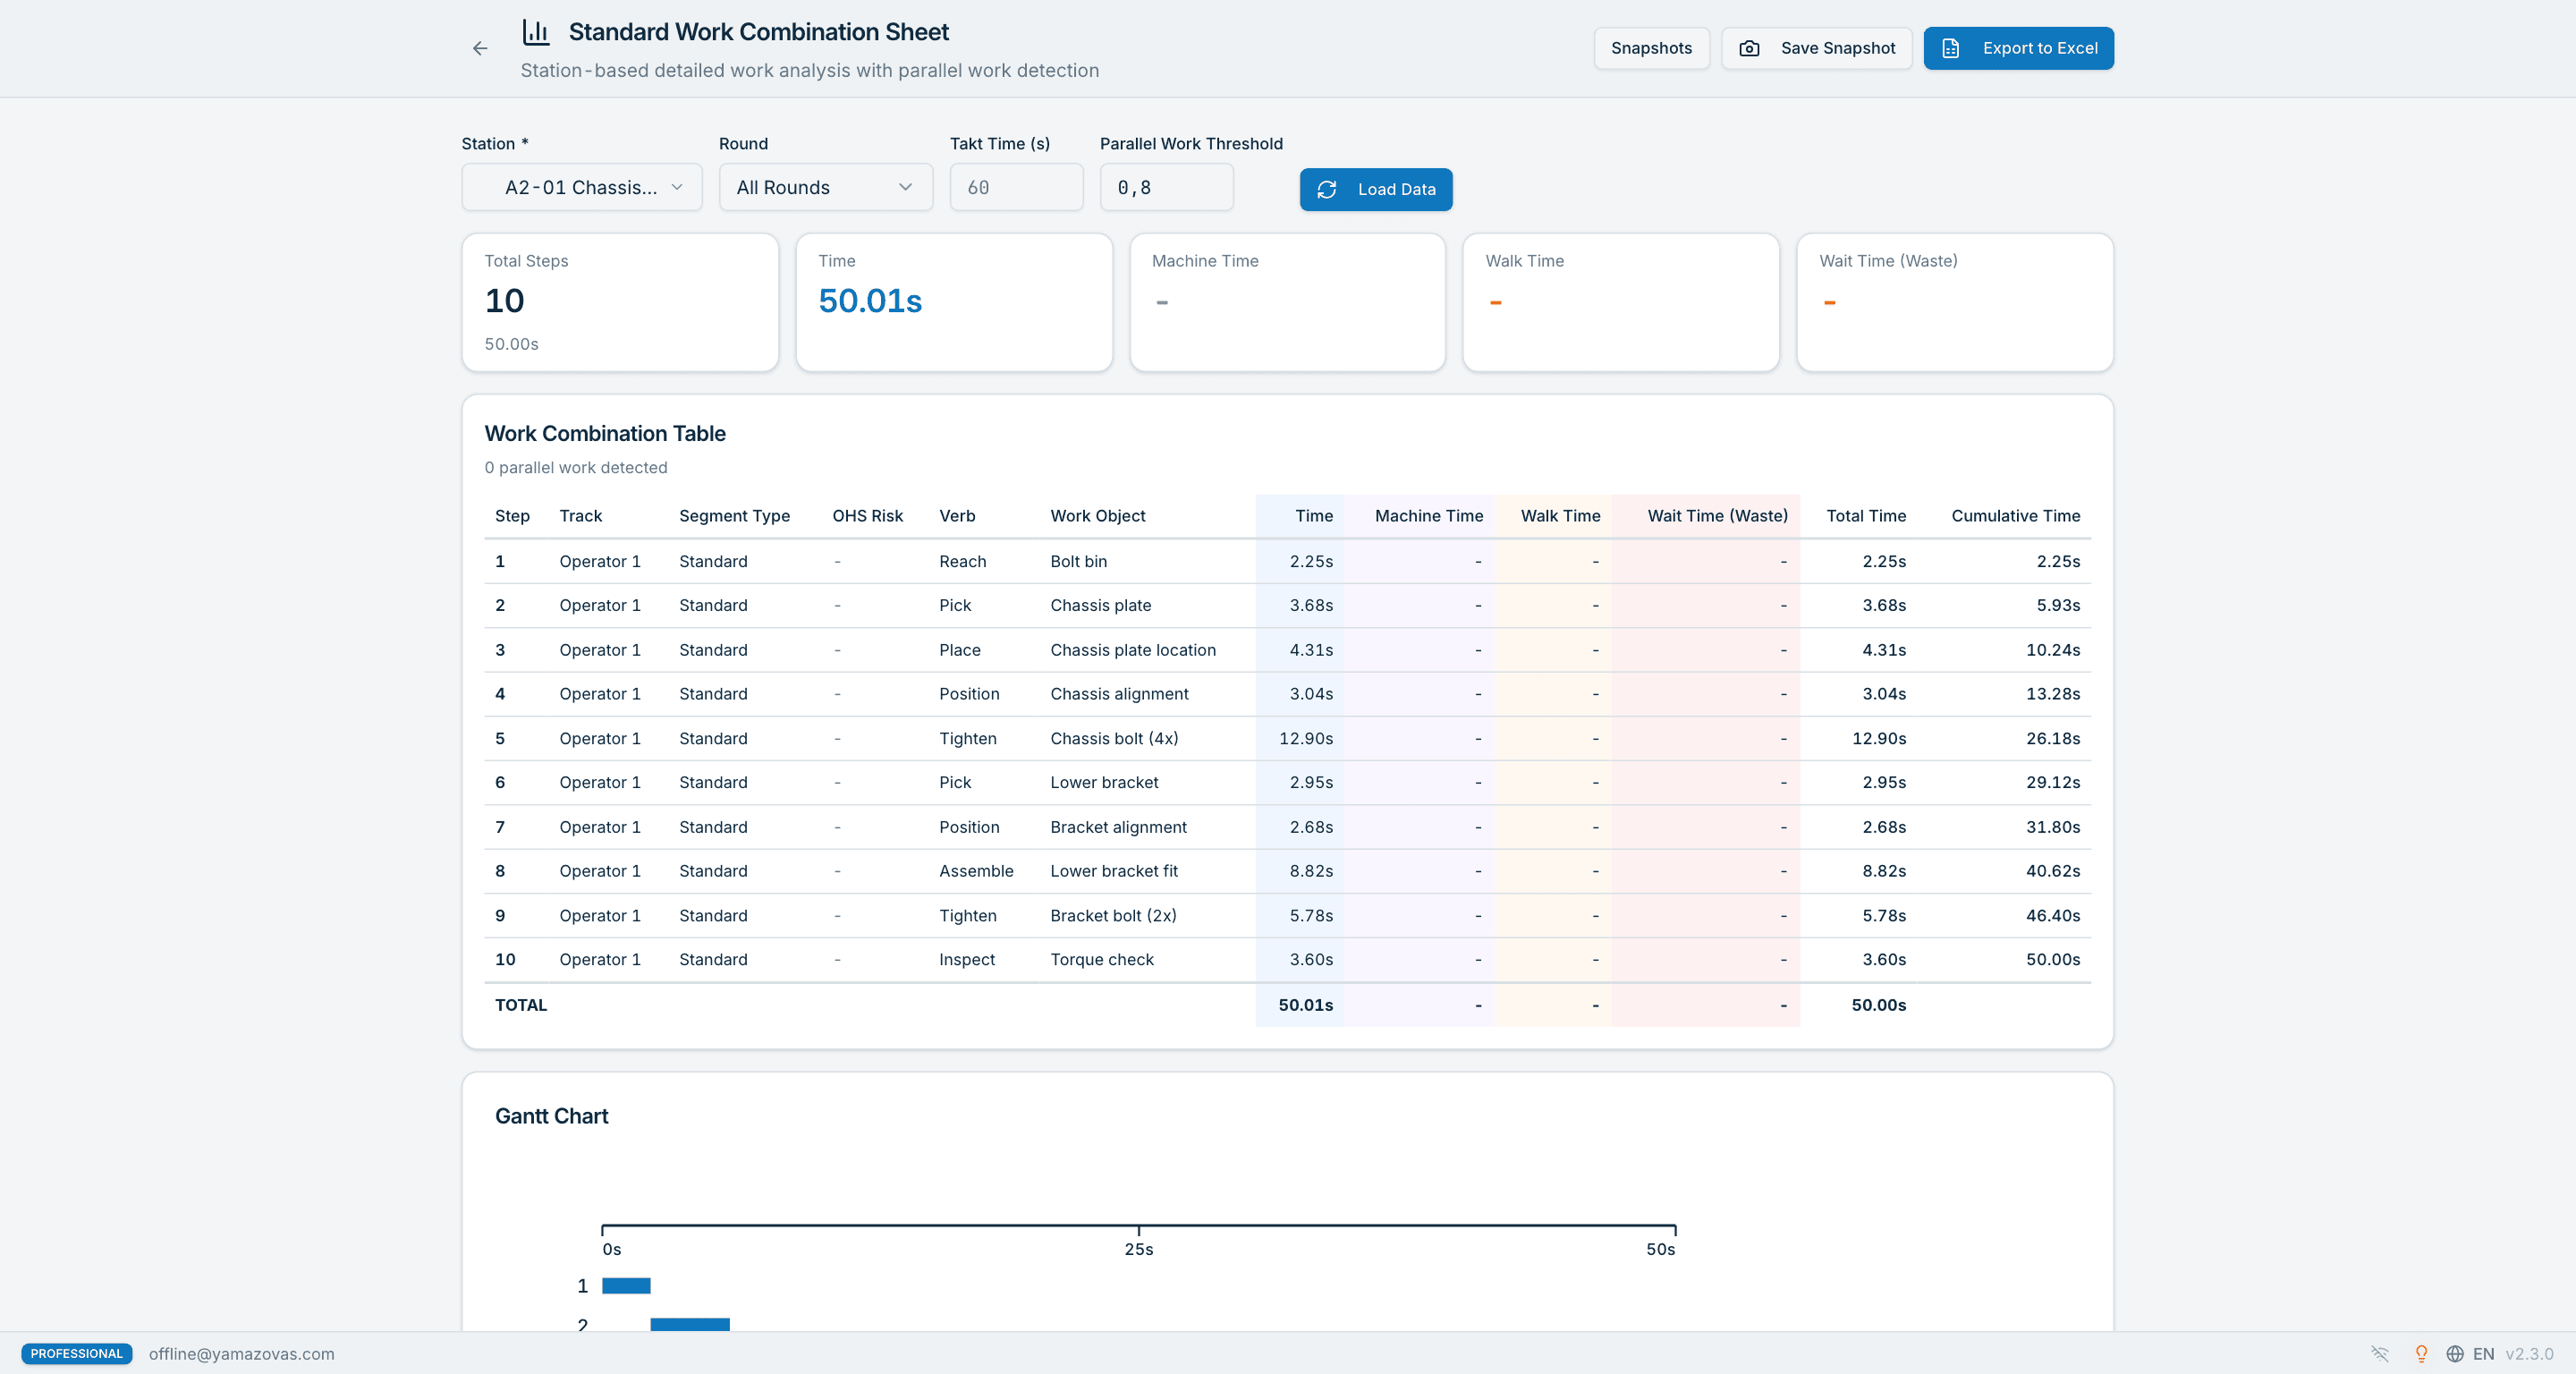
Task: Click the 'Chassis bolt (4x)' cell
Action: 1114,738
